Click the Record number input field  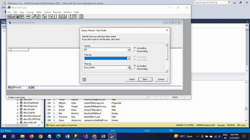(x=24, y=87)
